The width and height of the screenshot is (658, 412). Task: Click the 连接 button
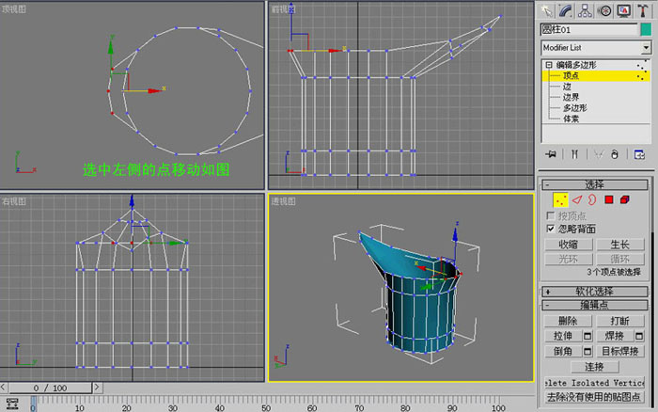594,367
